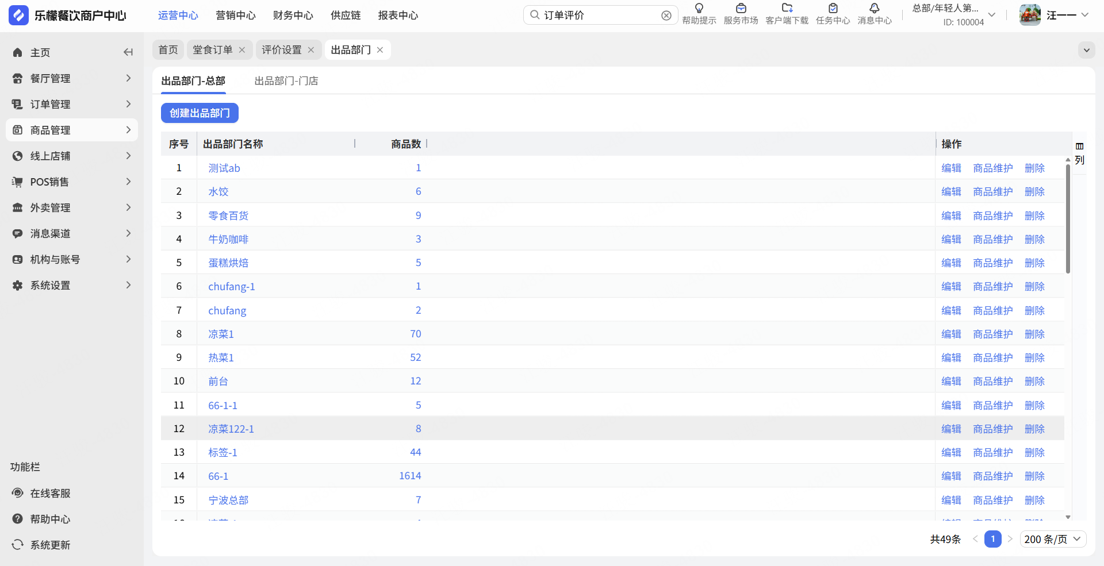1104x566 pixels.
Task: Open the 牛奶咖啡 department link
Action: tap(228, 239)
